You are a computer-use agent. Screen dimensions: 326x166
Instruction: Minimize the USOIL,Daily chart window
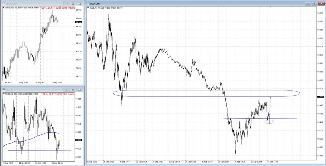pyautogui.click(x=67, y=4)
